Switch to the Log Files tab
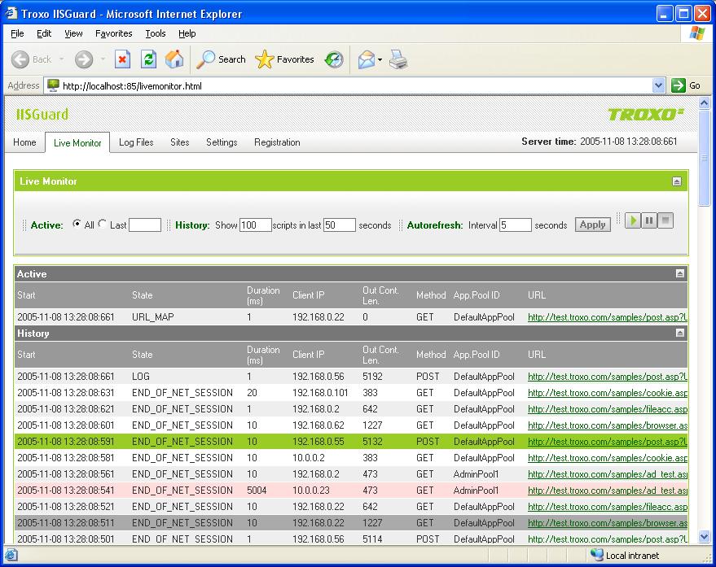Screen dimensions: 716x567 pos(136,142)
